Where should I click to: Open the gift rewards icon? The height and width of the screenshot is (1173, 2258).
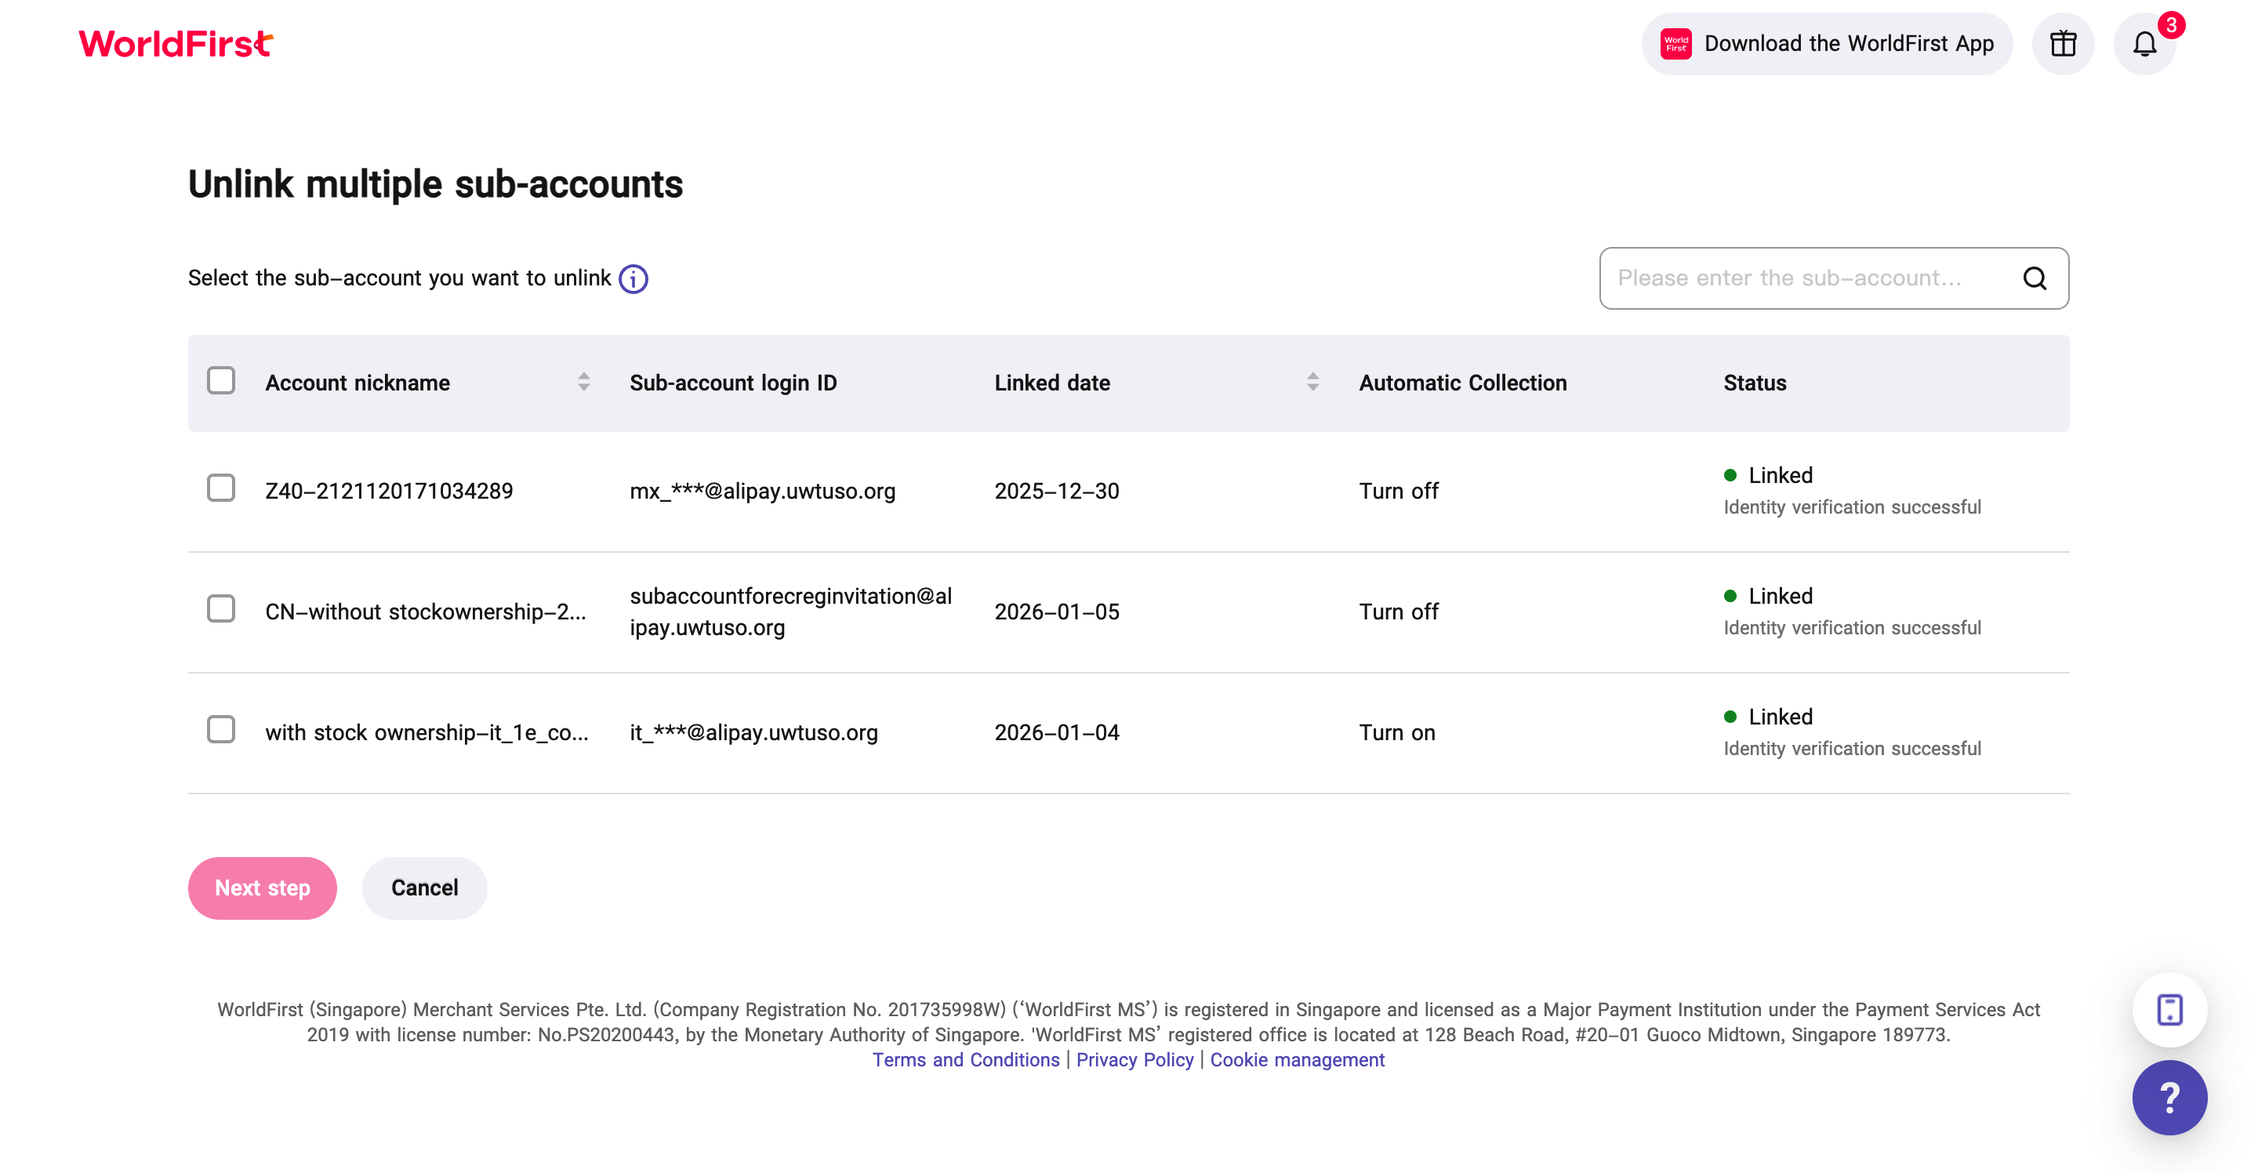(2063, 43)
